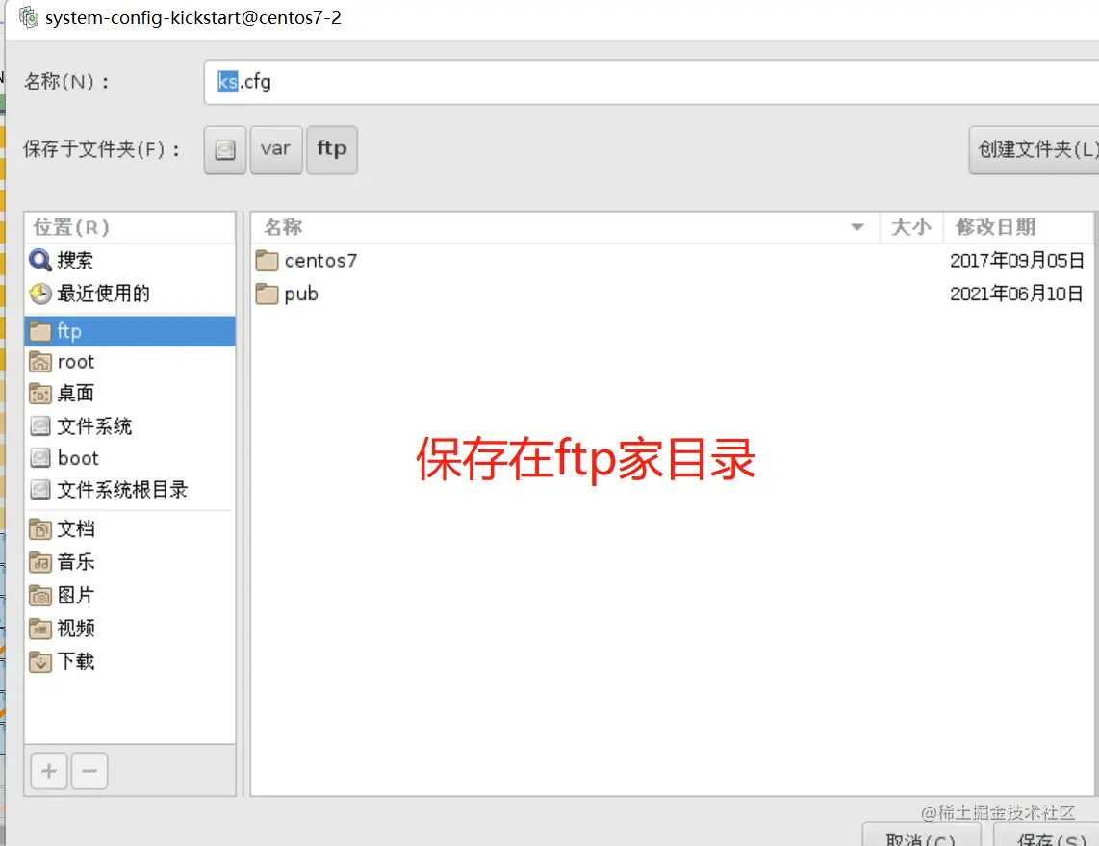This screenshot has width=1099, height=846.
Task: Select ftp bookmark in places sidebar
Action: (130, 331)
